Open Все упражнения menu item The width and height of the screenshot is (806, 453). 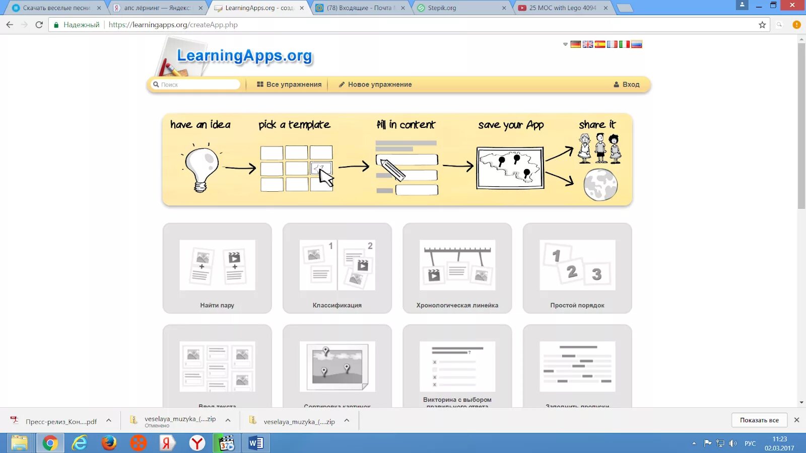pyautogui.click(x=289, y=85)
